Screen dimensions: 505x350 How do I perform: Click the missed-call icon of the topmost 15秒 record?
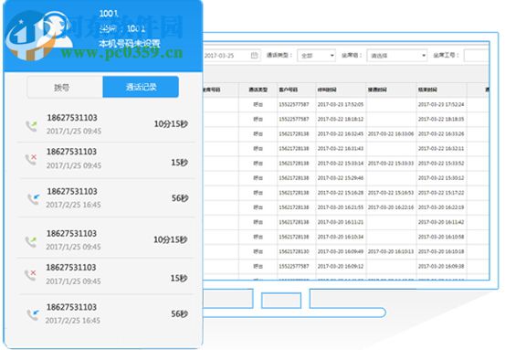[31, 159]
